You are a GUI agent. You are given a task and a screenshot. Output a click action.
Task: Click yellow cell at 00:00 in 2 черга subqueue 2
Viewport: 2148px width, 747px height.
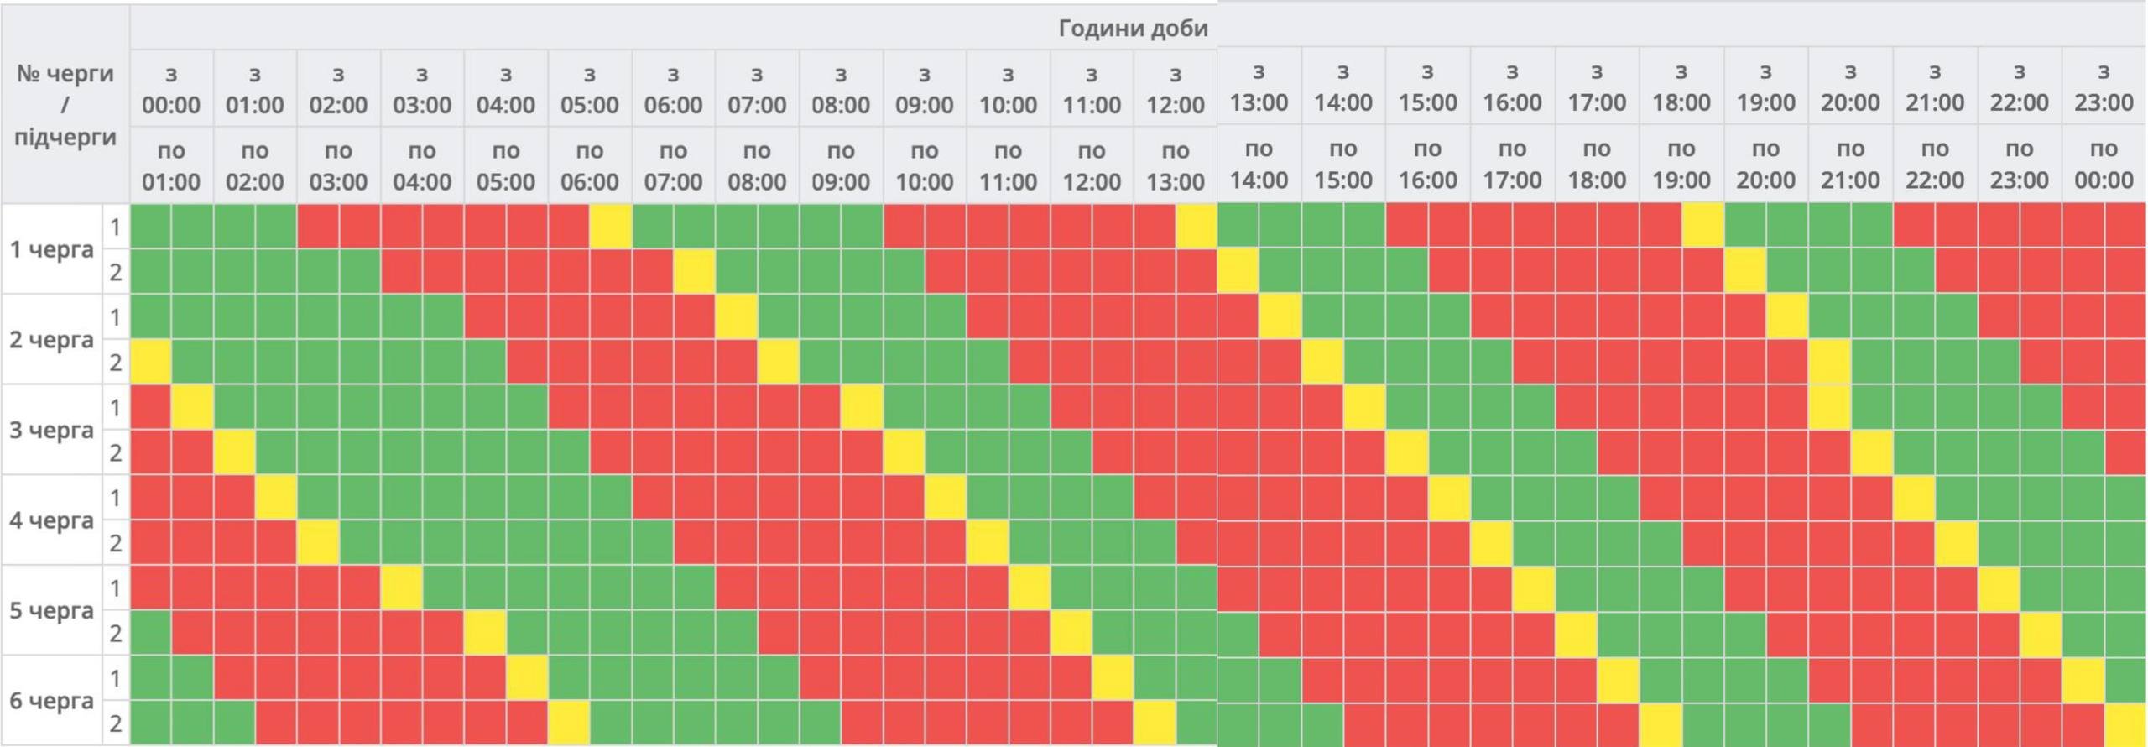click(151, 362)
